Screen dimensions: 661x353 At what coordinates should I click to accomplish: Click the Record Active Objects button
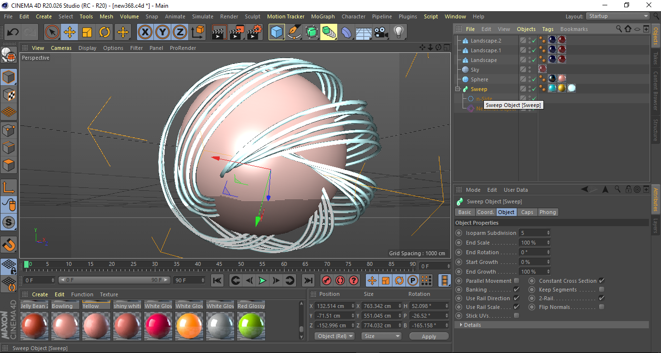point(327,280)
